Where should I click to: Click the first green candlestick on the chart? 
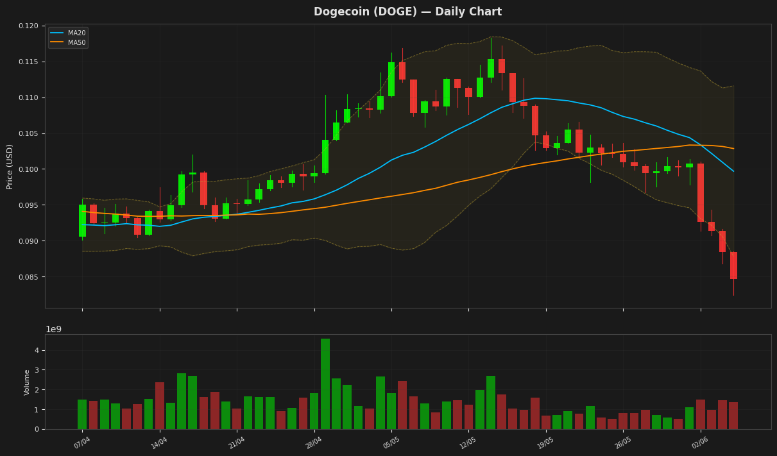click(x=82, y=221)
